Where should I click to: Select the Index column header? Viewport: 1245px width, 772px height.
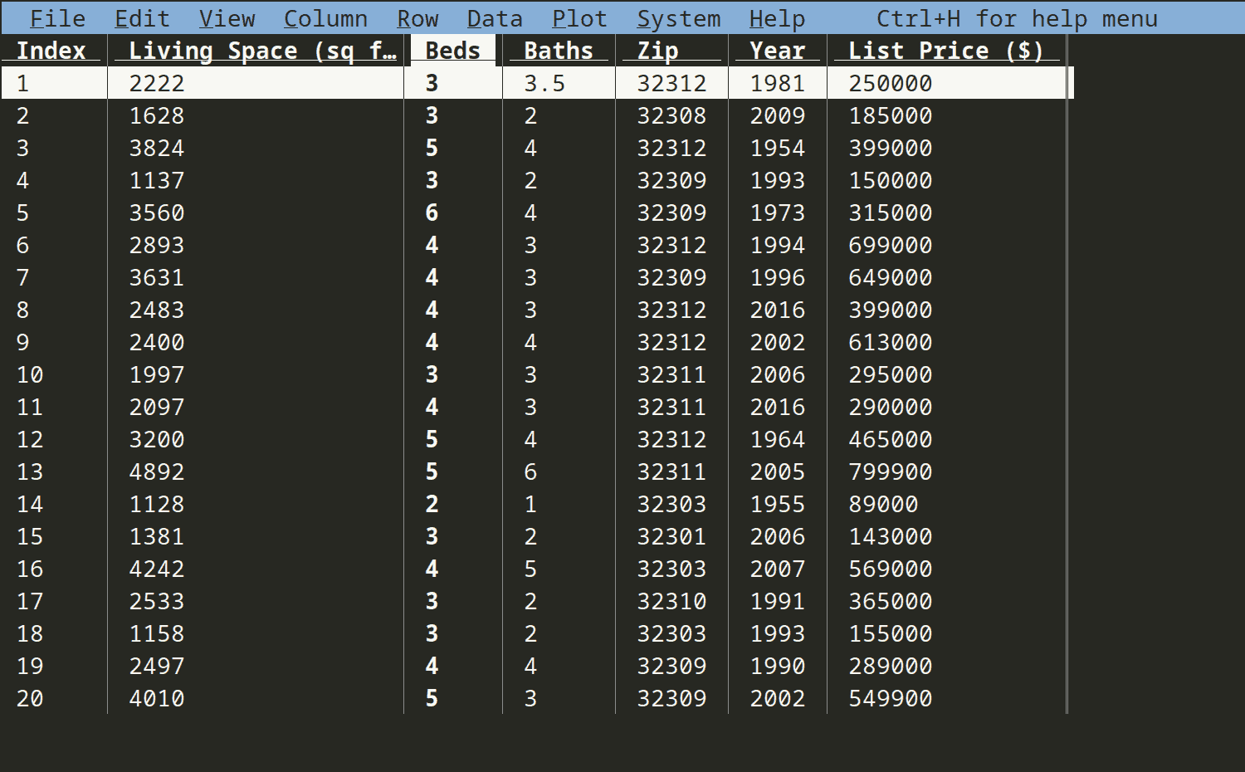click(51, 51)
